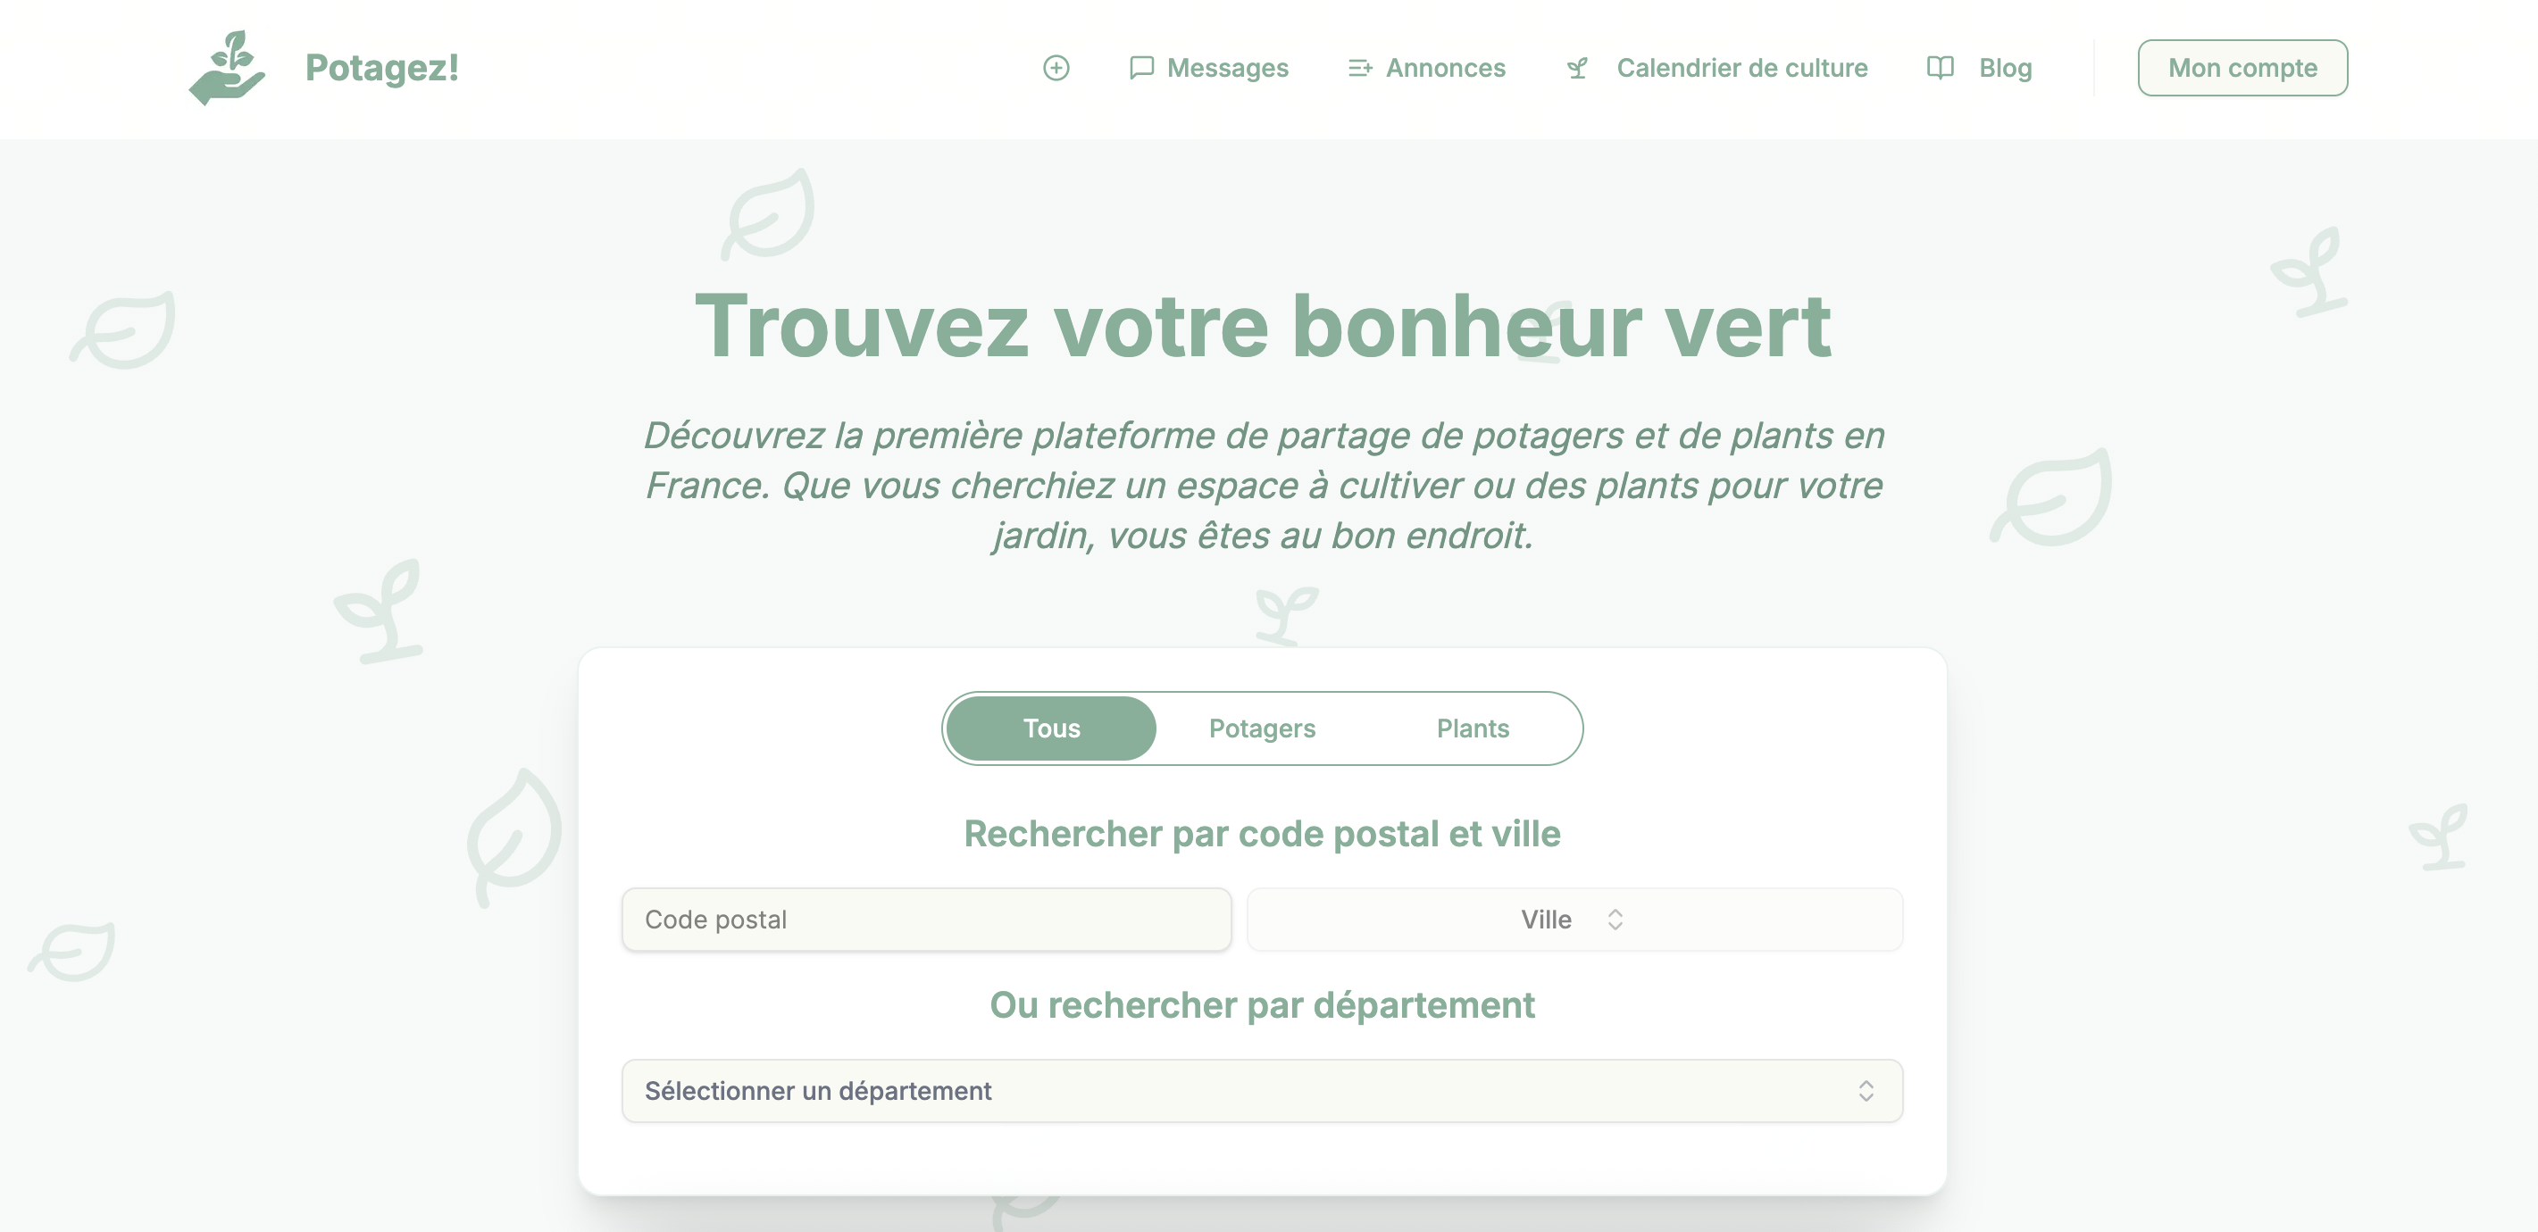Select the list icon beside Annonces
The image size is (2538, 1232).
tap(1359, 68)
